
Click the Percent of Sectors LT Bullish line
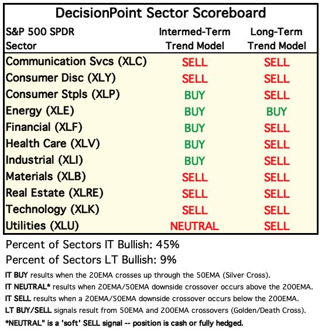click(91, 260)
